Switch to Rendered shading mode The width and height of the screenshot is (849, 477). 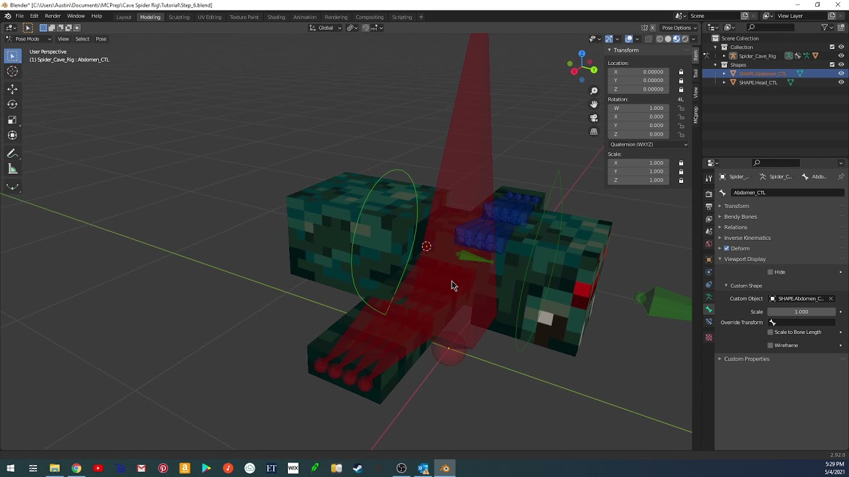pos(685,38)
